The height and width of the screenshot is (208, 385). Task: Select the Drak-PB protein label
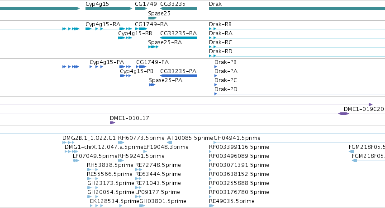click(225, 62)
